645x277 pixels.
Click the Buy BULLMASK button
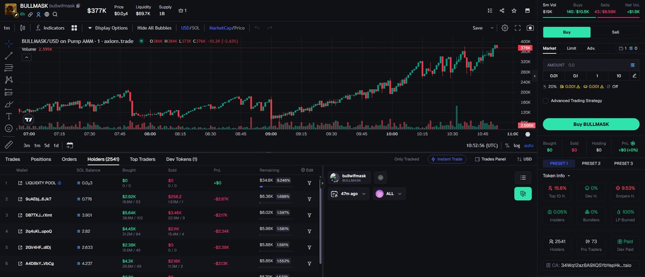591,124
